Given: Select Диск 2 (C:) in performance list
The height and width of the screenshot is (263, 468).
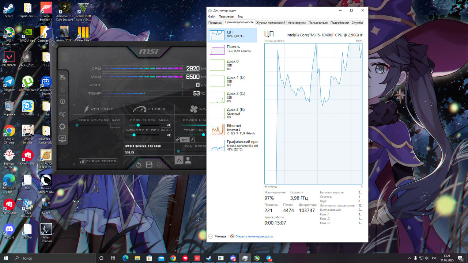Looking at the screenshot, I should point(233,97).
